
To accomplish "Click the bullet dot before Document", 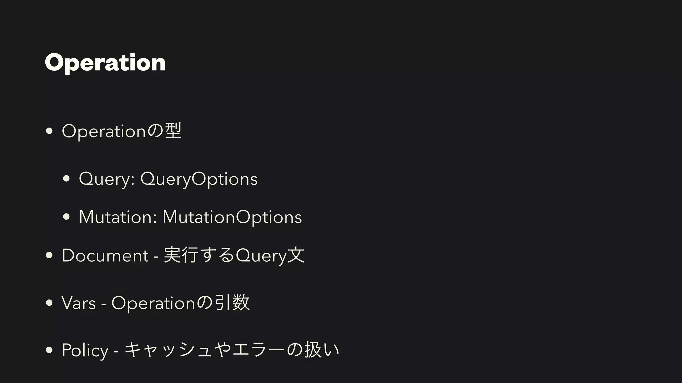I will [x=49, y=255].
